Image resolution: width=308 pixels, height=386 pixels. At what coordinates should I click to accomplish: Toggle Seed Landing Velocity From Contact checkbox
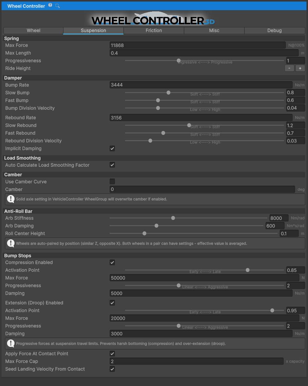coord(112,369)
